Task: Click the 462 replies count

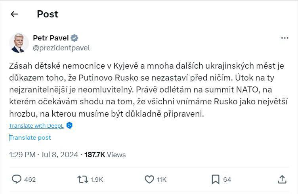Action: point(30,180)
